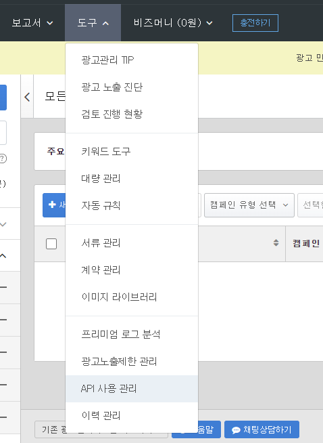Screen dimensions: 323x443
Task: Sort column with up-down arrow icon
Action: (276, 242)
